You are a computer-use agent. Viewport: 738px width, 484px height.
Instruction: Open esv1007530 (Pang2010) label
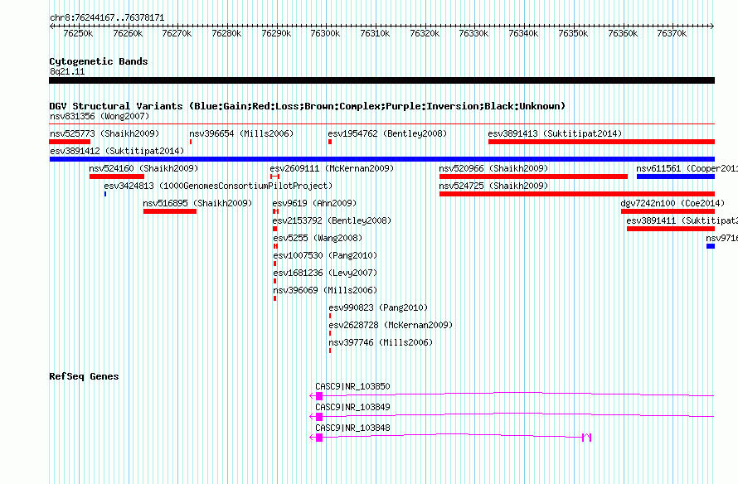[x=325, y=255]
